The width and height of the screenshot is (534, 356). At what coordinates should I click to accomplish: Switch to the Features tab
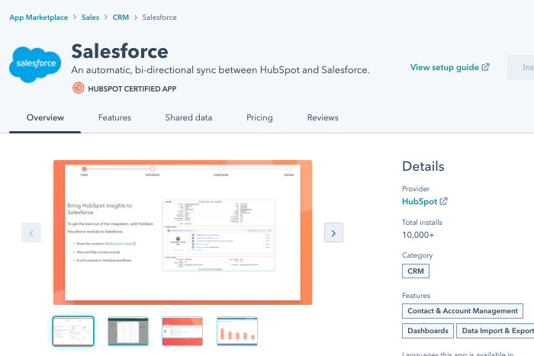114,117
